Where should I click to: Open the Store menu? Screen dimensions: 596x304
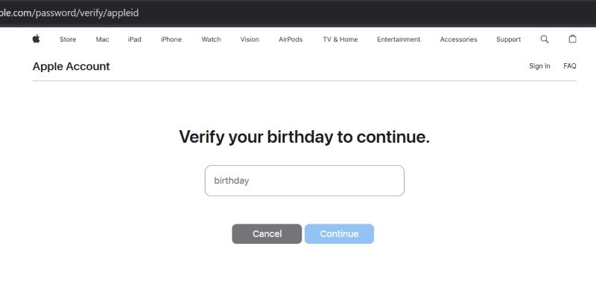click(68, 39)
